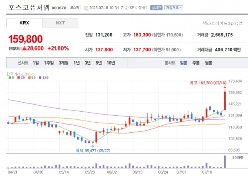
Task: Click the trading volume 2,669,175
Action: tap(222, 35)
